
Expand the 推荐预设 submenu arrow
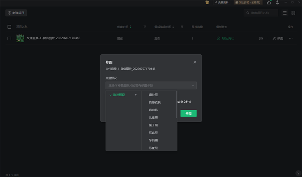[136, 95]
